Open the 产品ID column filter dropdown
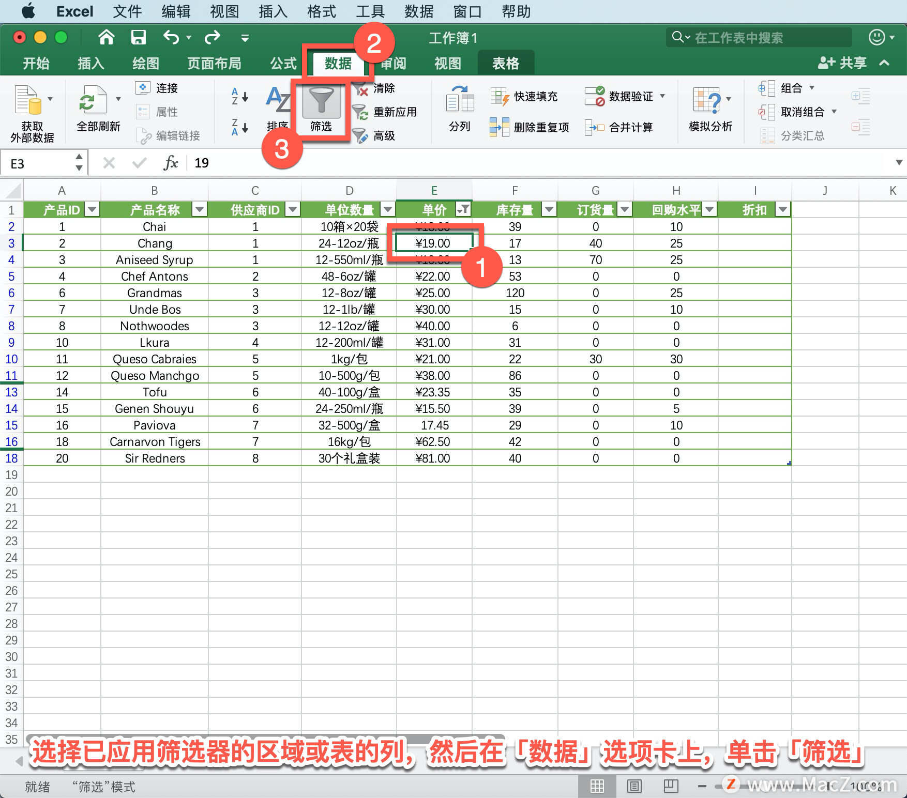The height and width of the screenshot is (798, 907). (x=93, y=209)
